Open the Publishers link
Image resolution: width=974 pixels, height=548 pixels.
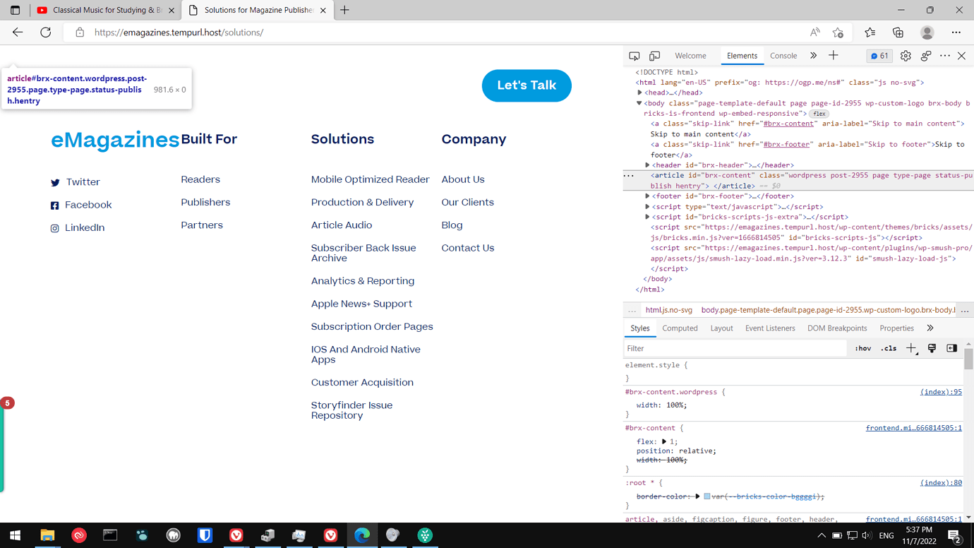205,202
